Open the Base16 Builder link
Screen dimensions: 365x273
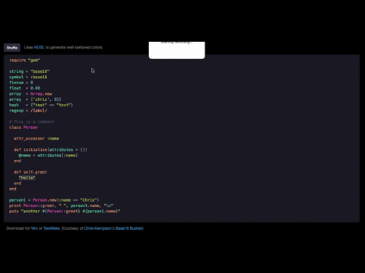coord(129,228)
